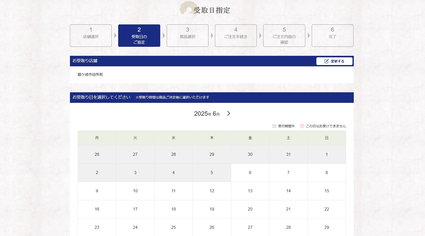Click the 金 weekday column header
The height and width of the screenshot is (236, 425).
(x=250, y=138)
